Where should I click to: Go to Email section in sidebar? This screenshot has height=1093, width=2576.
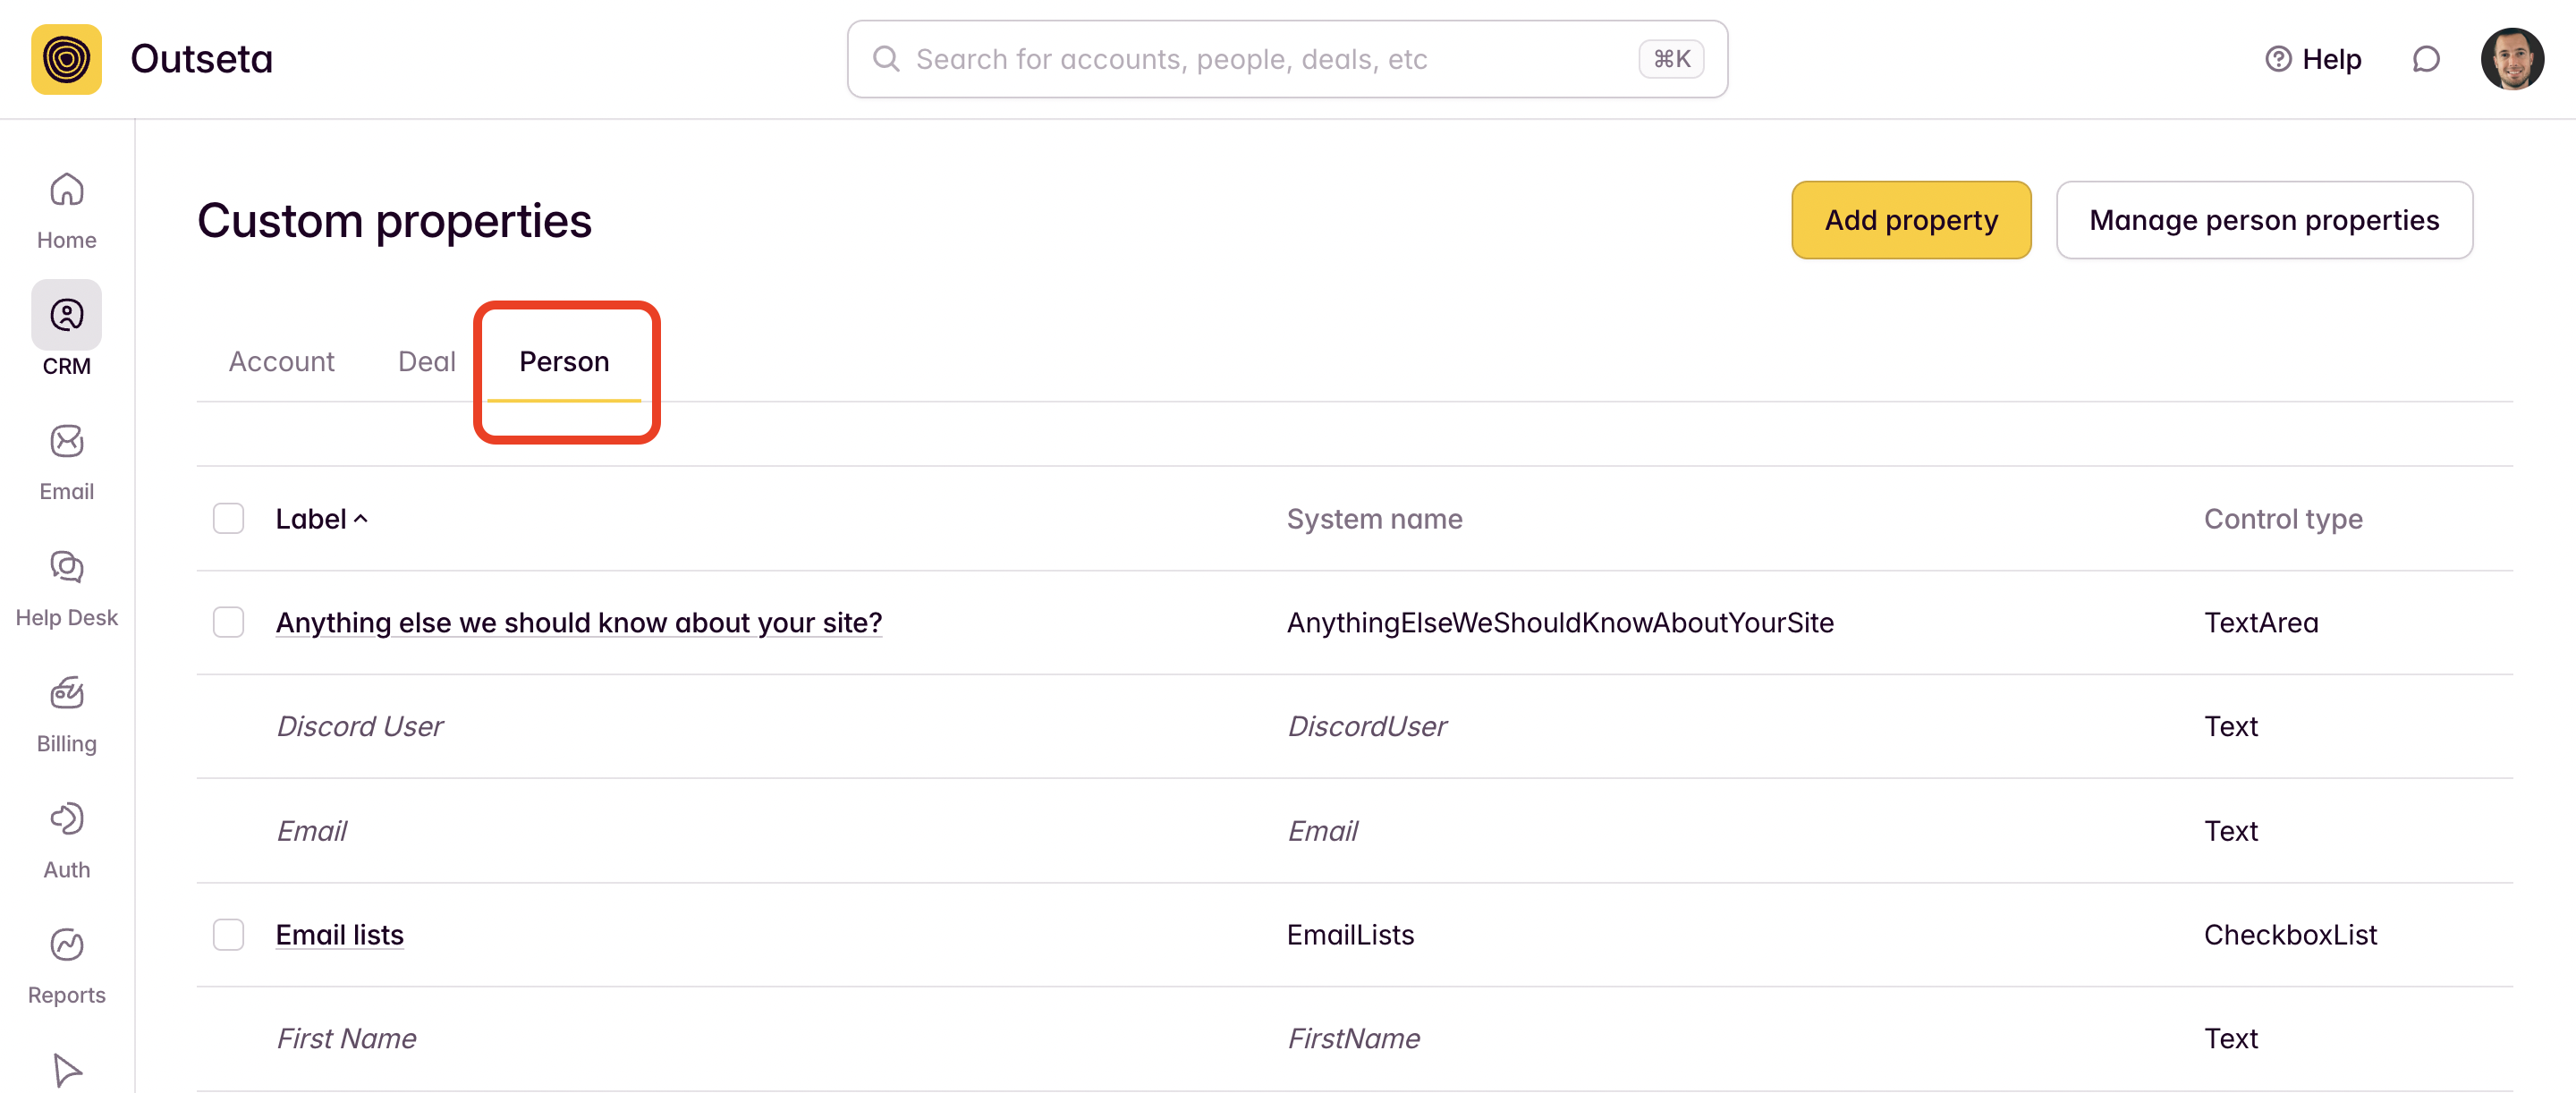tap(66, 461)
